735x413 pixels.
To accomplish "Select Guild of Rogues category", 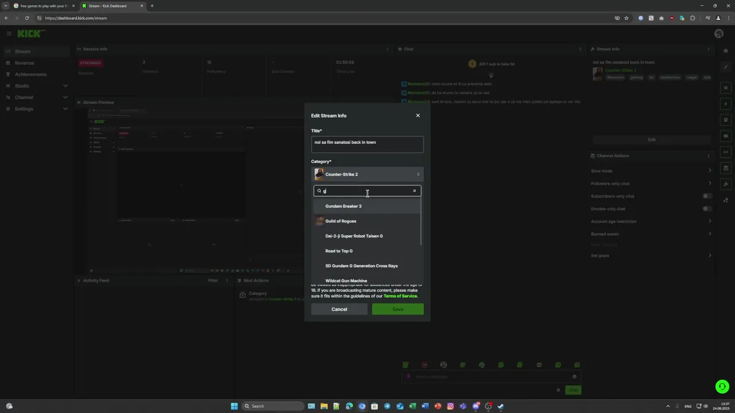I will (x=367, y=221).
